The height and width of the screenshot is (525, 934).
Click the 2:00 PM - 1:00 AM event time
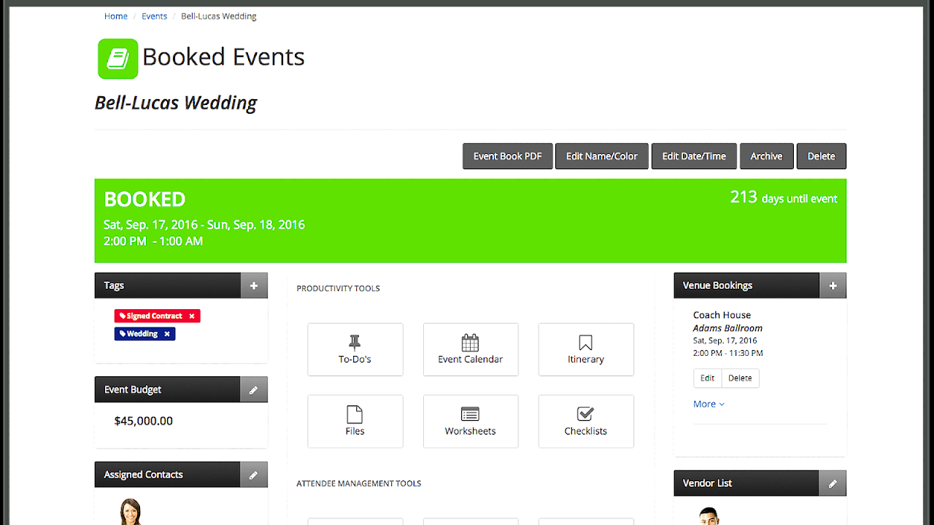coord(153,241)
